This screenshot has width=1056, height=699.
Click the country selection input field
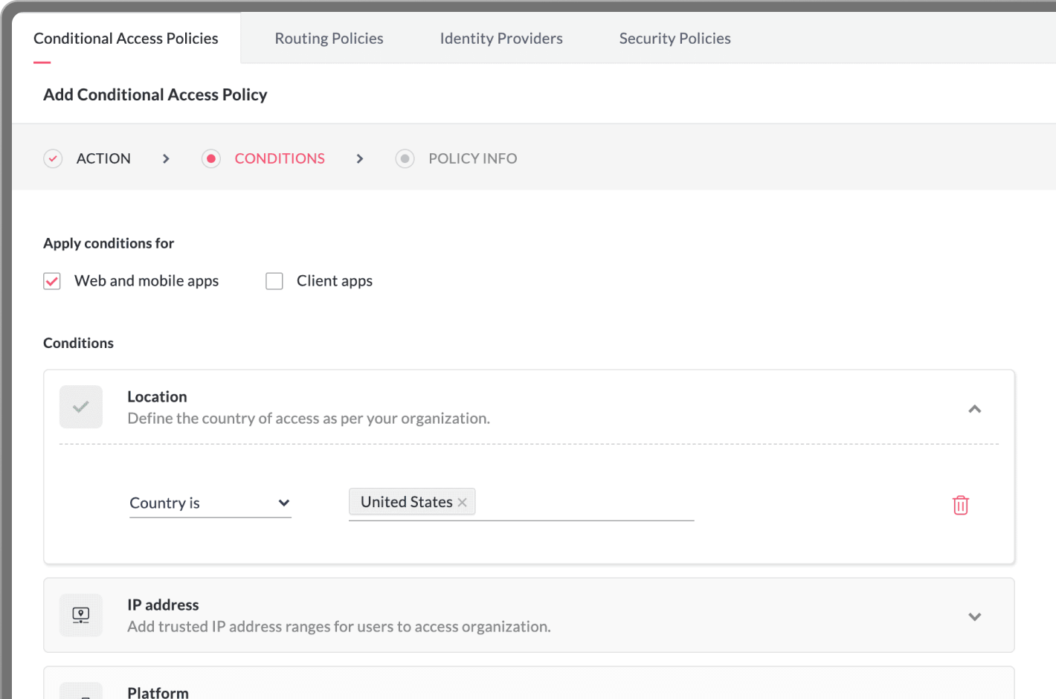click(x=580, y=503)
